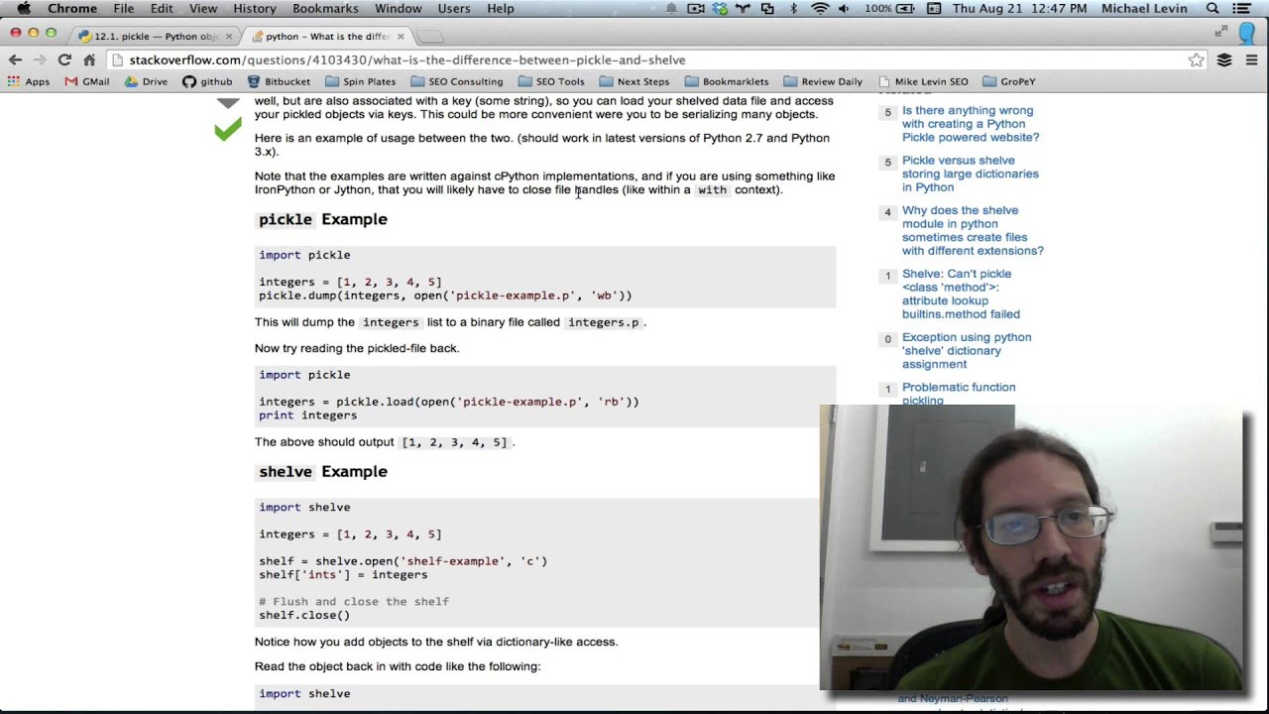Open the 'Problematic function pickling' link

click(959, 394)
